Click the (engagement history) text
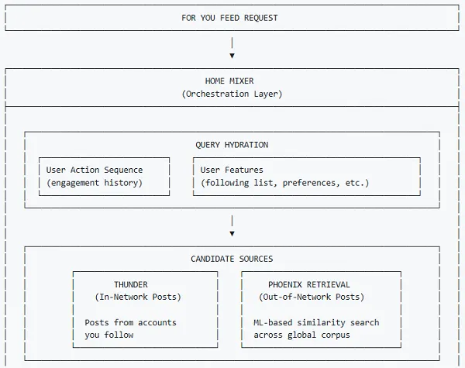Screen dimensions: 465x368 (95, 183)
